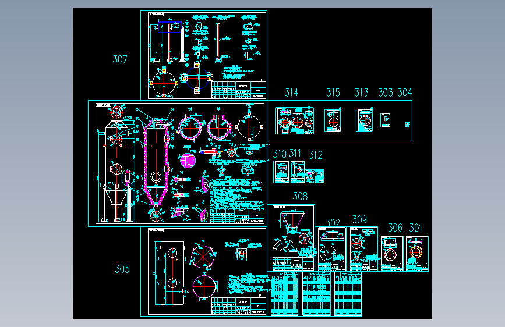
Task: Click the 310 sheet number label
Action: click(280, 154)
